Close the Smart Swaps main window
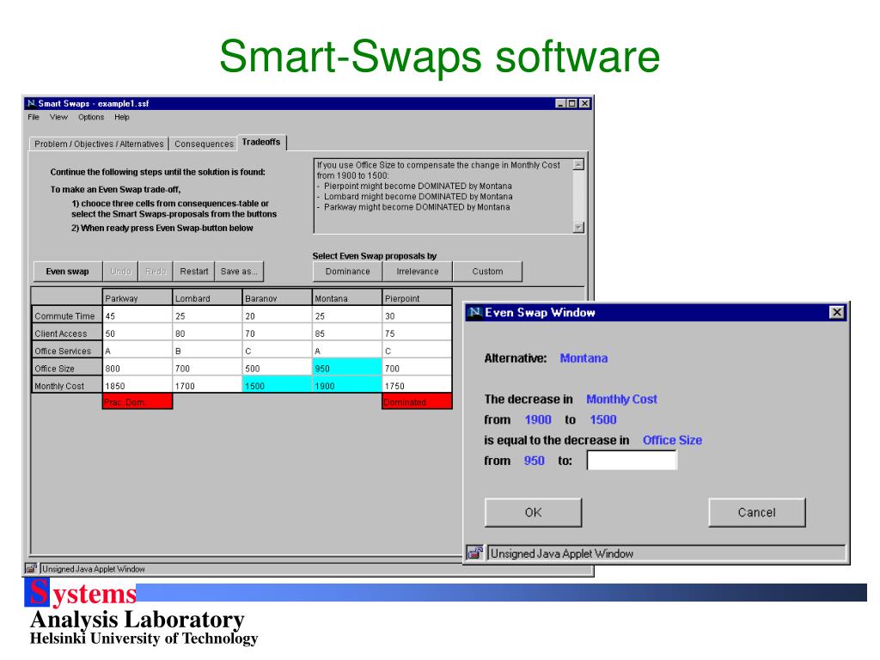Screen dimensions: 880x660 pos(584,103)
